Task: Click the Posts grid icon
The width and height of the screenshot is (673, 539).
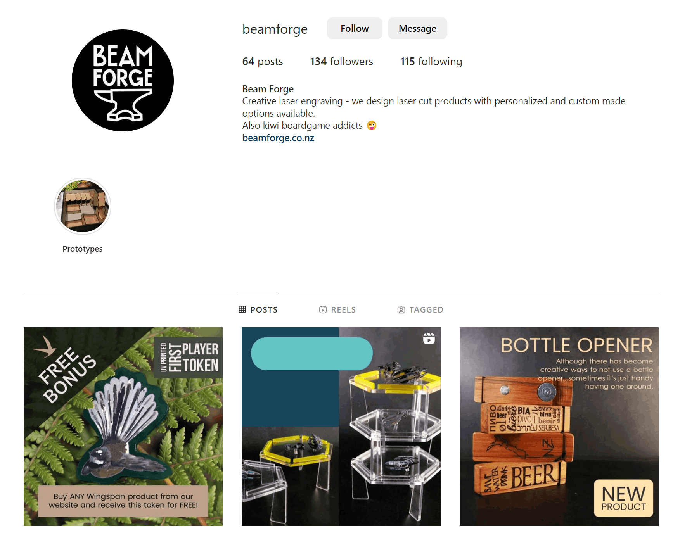Action: tap(242, 309)
